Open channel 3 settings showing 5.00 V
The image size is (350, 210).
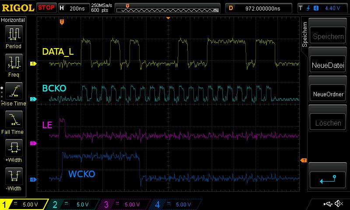click(124, 204)
